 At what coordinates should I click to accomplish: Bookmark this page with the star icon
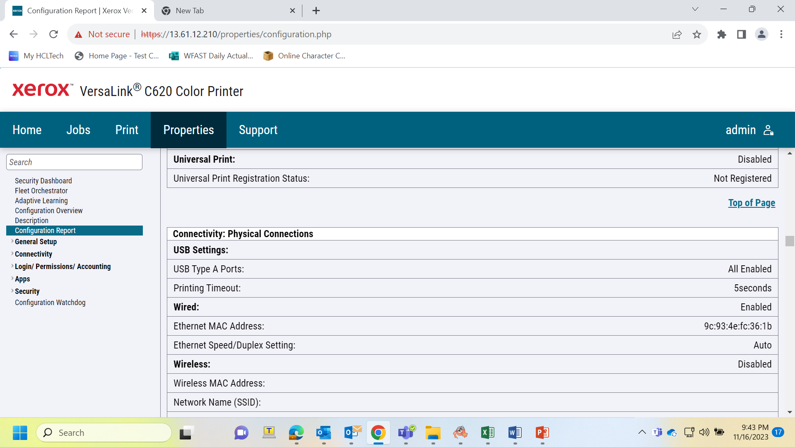click(x=697, y=34)
